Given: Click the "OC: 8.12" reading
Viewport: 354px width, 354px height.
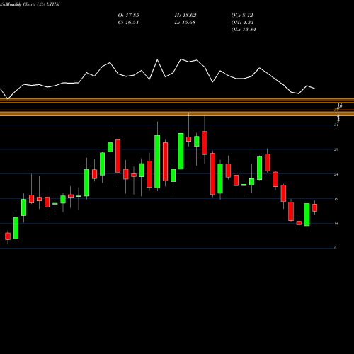Looking at the screenshot, I should pyautogui.click(x=242, y=16).
